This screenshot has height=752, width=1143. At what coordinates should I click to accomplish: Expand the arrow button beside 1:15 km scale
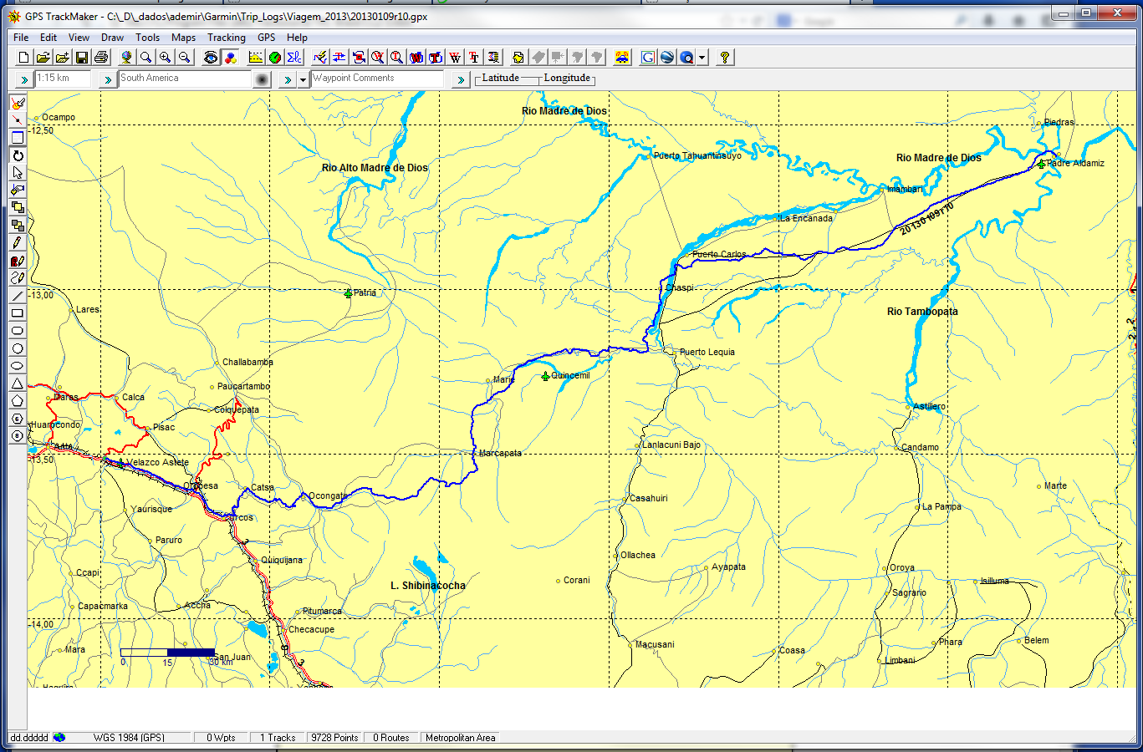pos(23,79)
